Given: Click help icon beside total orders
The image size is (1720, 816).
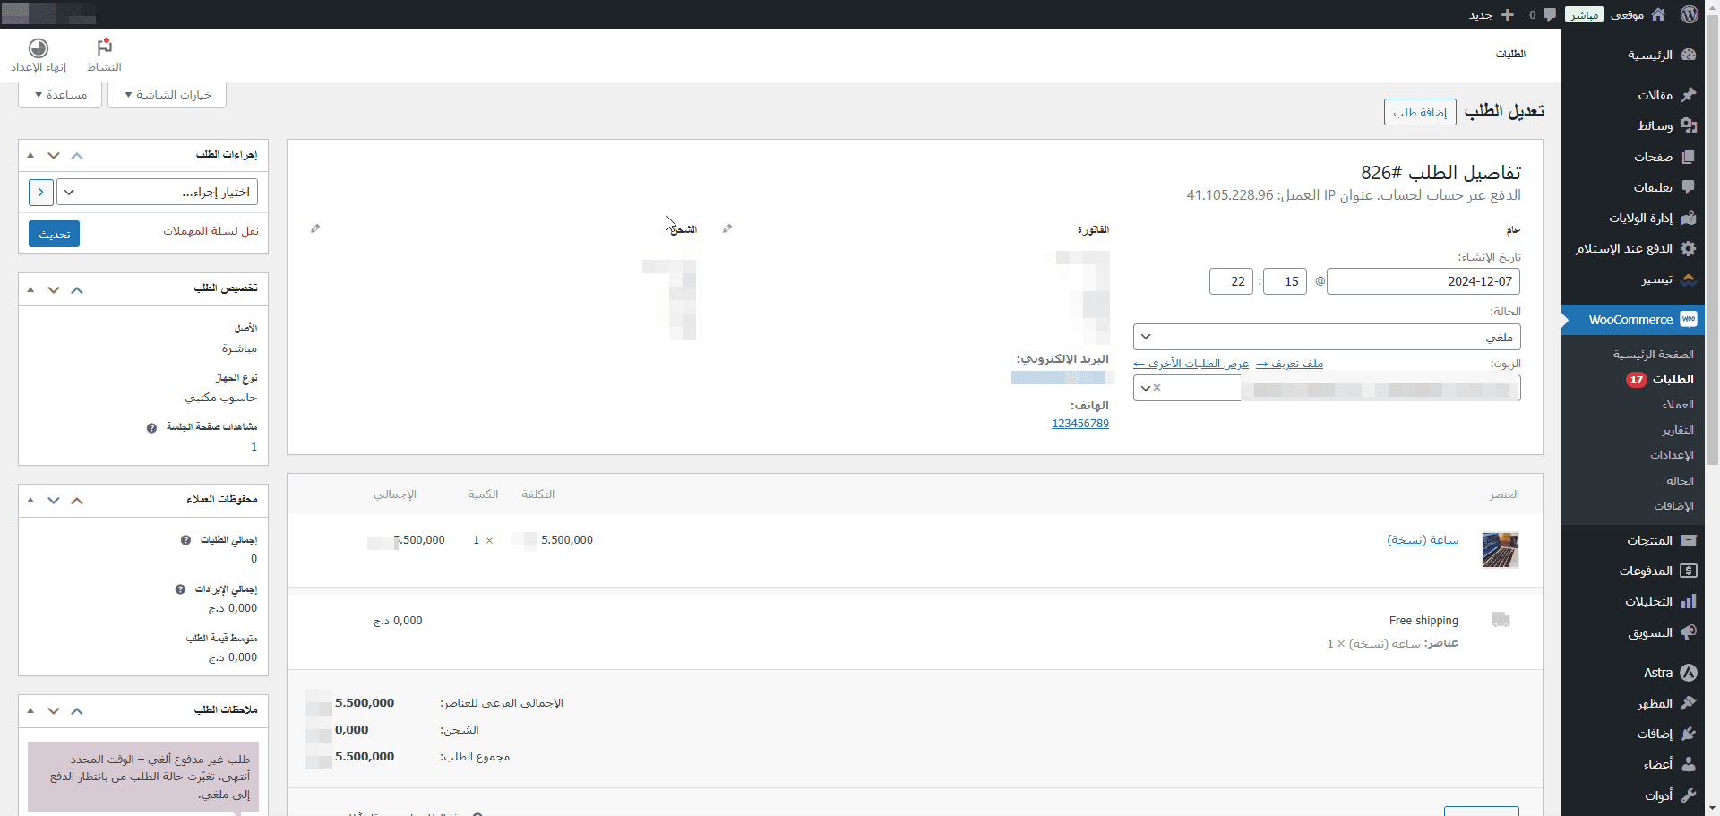Looking at the screenshot, I should pyautogui.click(x=185, y=540).
